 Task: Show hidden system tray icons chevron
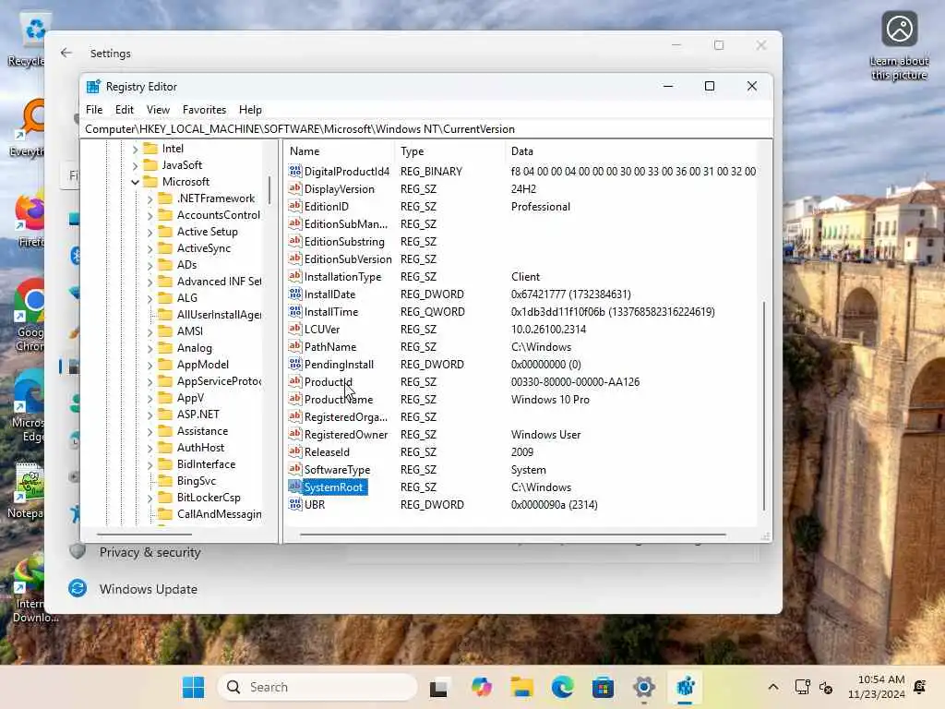pos(773,687)
